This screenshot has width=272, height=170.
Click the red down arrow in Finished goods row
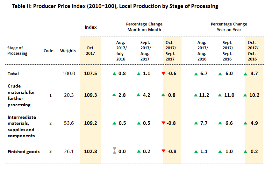(x=163, y=152)
